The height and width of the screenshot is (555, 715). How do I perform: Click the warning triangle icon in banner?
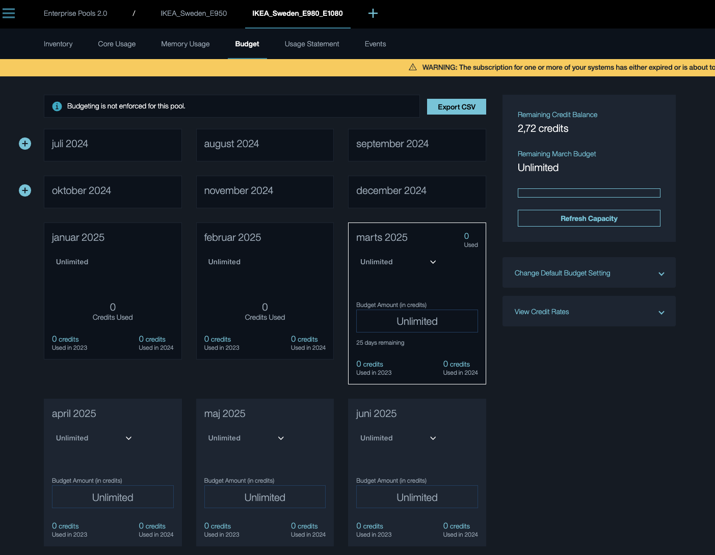[413, 67]
